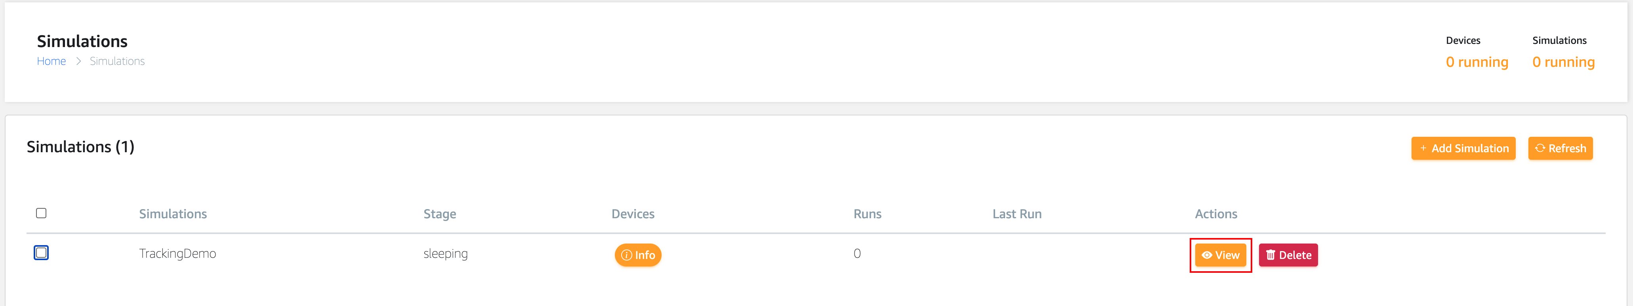Click the Simulations breadcrumb text
The image size is (1633, 306).
(x=117, y=61)
